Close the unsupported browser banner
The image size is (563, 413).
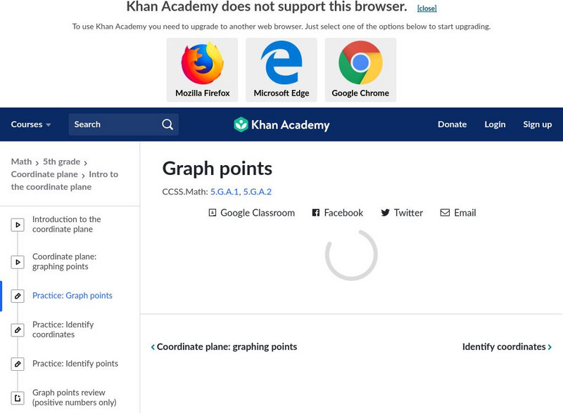pos(426,8)
